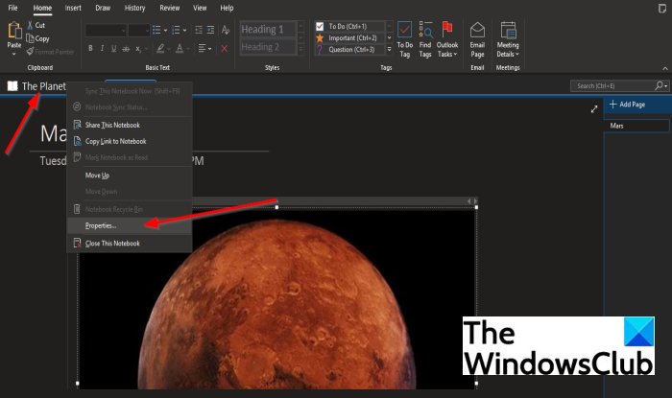The image size is (672, 398).
Task: Switch to the Insert ribbon tab
Action: pos(73,8)
